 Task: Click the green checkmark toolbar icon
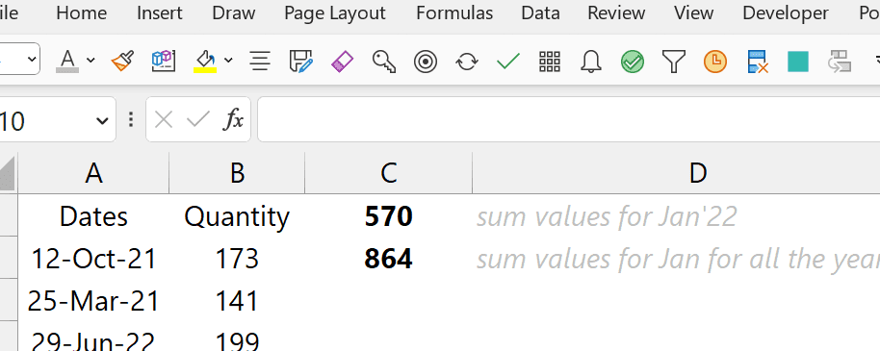tap(508, 61)
